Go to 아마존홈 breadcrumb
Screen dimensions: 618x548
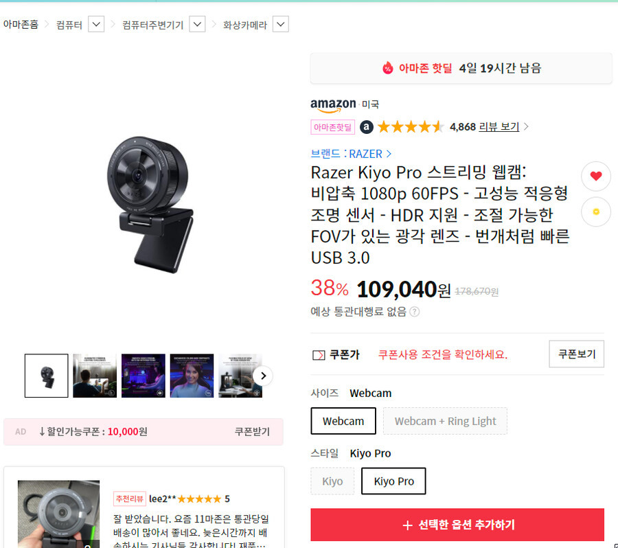[x=21, y=25]
